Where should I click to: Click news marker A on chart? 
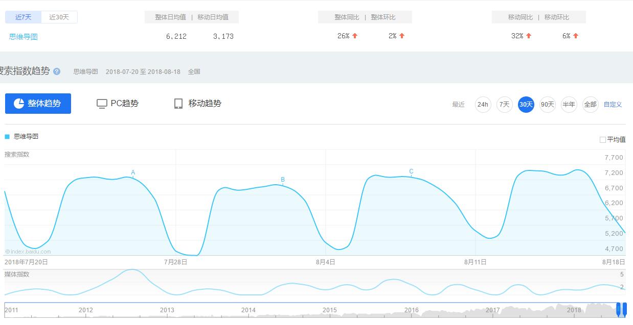[133, 172]
